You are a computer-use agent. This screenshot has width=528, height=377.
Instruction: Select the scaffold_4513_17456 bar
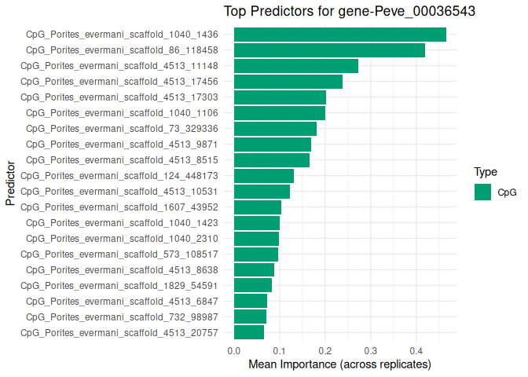click(288, 82)
